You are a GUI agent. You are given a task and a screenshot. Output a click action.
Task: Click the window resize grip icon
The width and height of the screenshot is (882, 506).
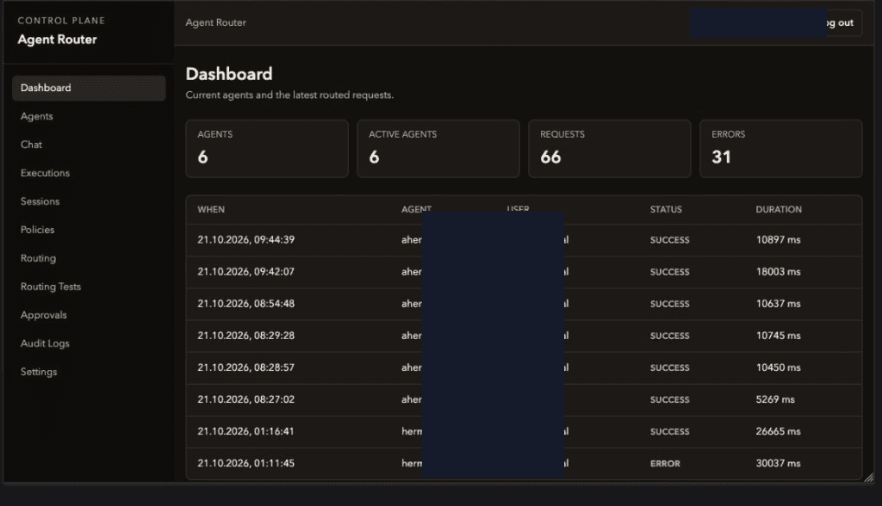click(869, 478)
